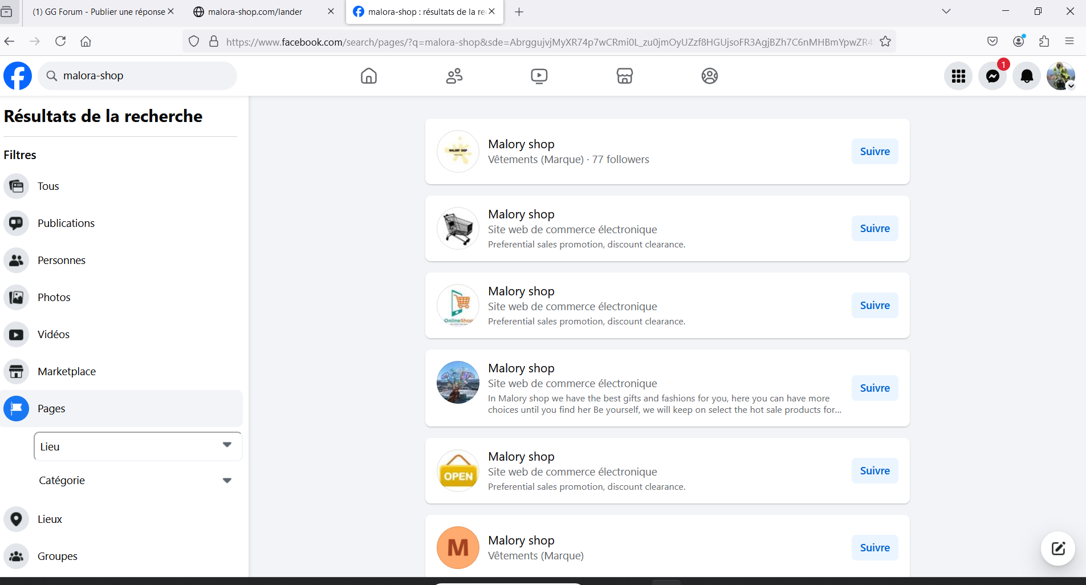1086x585 pixels.
Task: Go to Home feed icon in top navigation
Action: (369, 76)
